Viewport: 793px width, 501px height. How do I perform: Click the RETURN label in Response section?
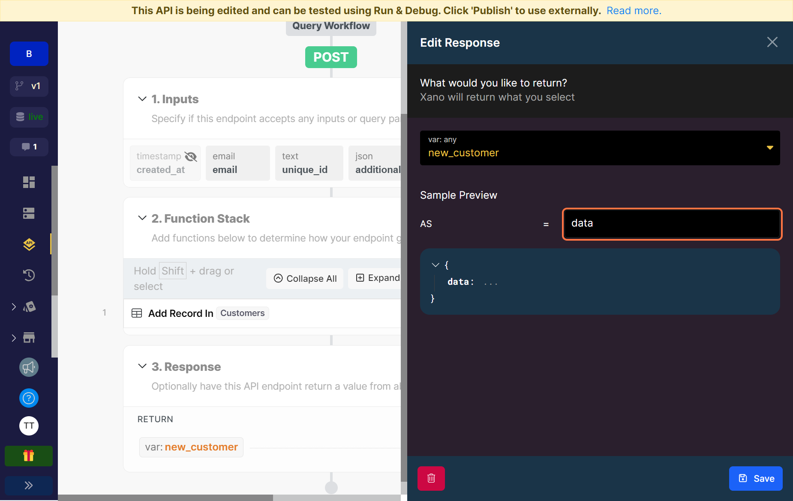pos(155,419)
